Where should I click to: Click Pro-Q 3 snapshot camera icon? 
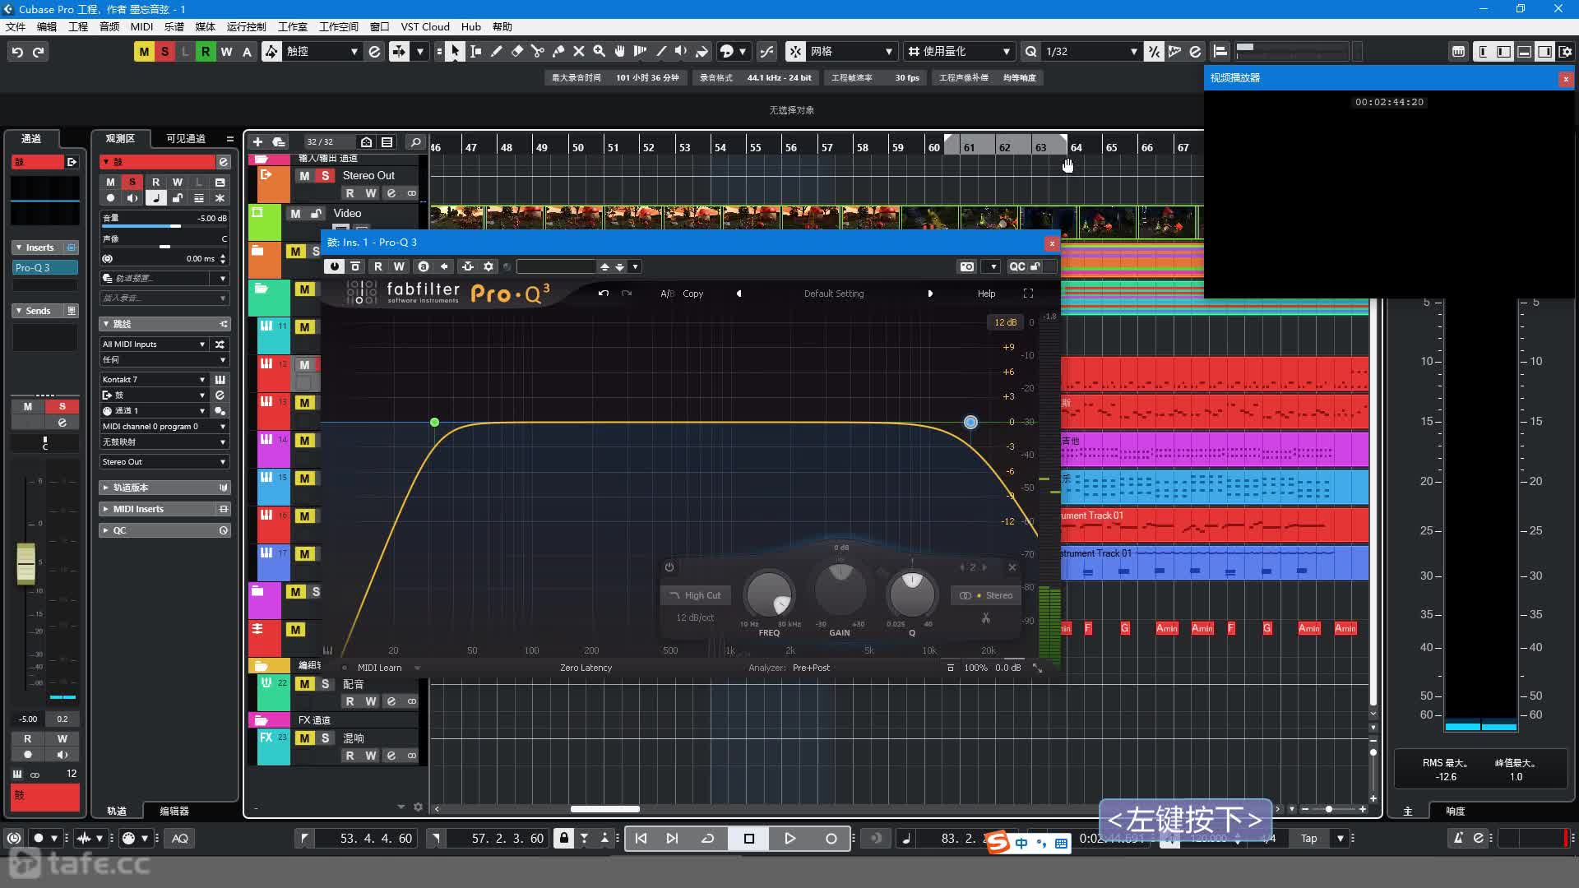pos(967,266)
